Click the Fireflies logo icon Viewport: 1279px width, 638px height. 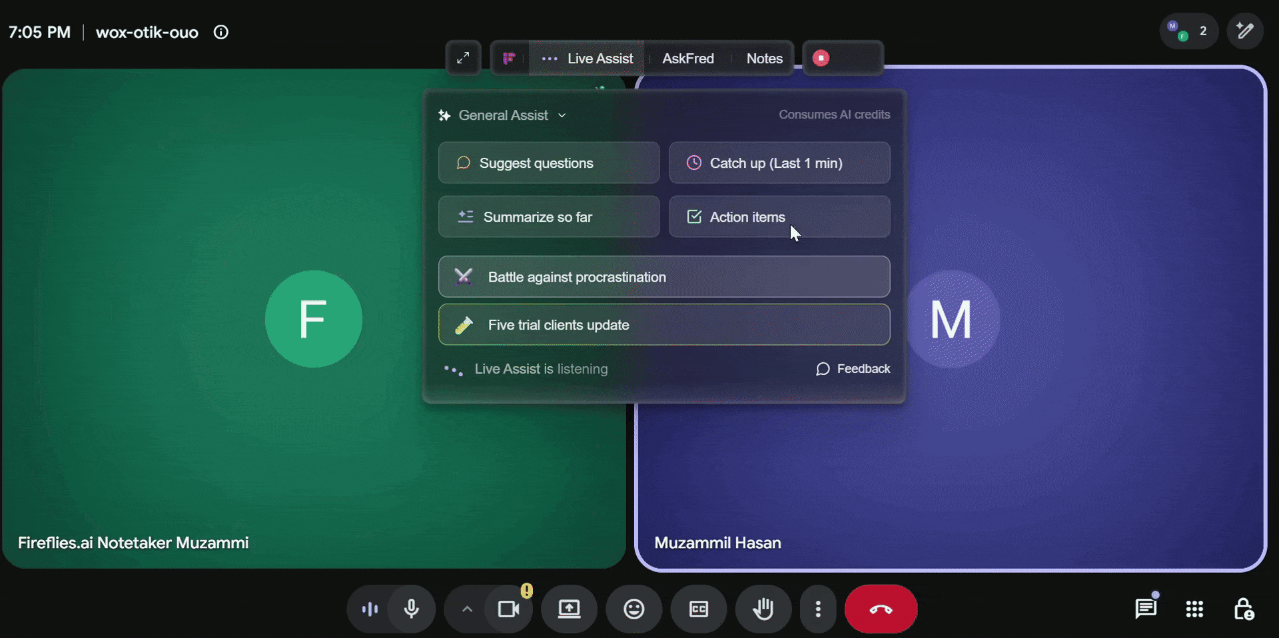coord(510,59)
